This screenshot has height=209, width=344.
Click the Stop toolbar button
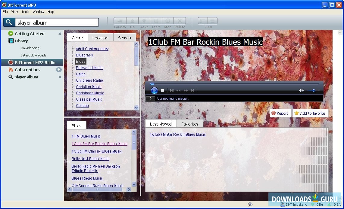point(167,21)
